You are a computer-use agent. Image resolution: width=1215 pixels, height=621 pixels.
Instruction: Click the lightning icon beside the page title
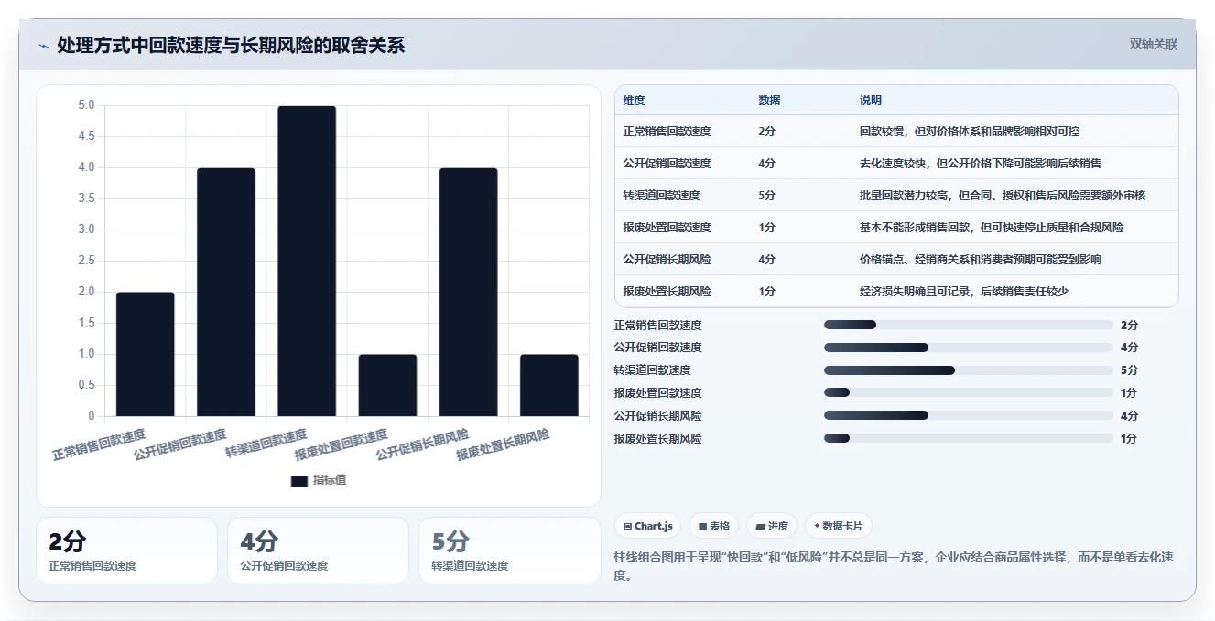(x=43, y=46)
